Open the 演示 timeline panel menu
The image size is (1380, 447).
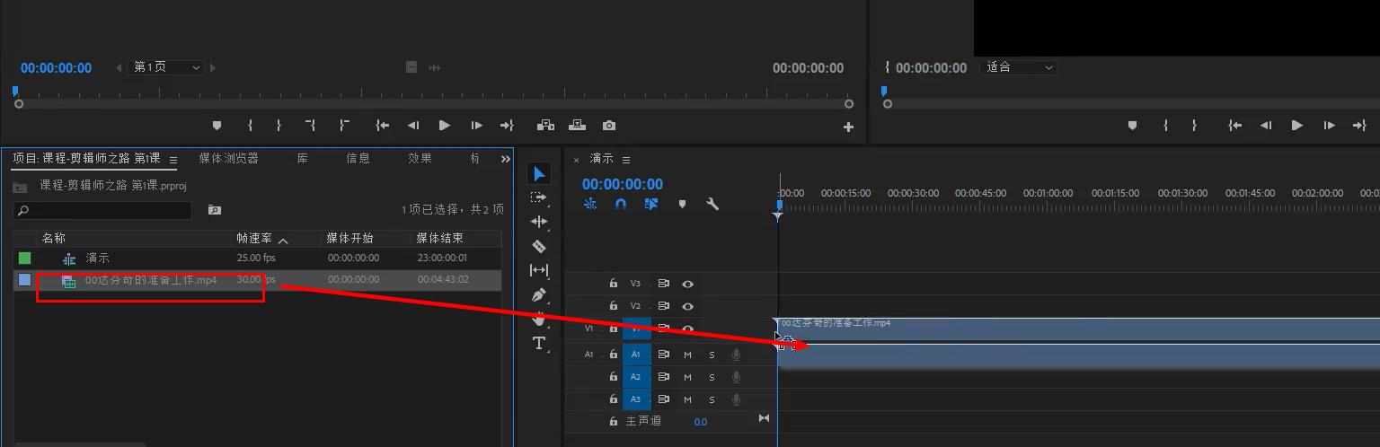coord(626,159)
